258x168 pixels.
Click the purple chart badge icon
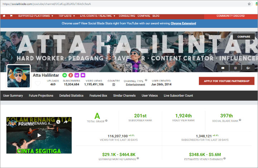click(x=77, y=75)
